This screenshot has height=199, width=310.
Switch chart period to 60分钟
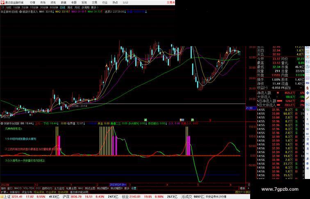[54, 7]
